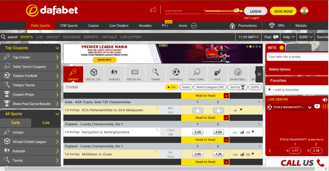
Task: Select Live Centre odds 2.16
Action: (x=316, y=150)
